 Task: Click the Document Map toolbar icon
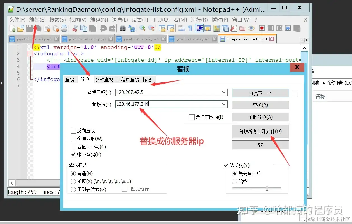216,28
